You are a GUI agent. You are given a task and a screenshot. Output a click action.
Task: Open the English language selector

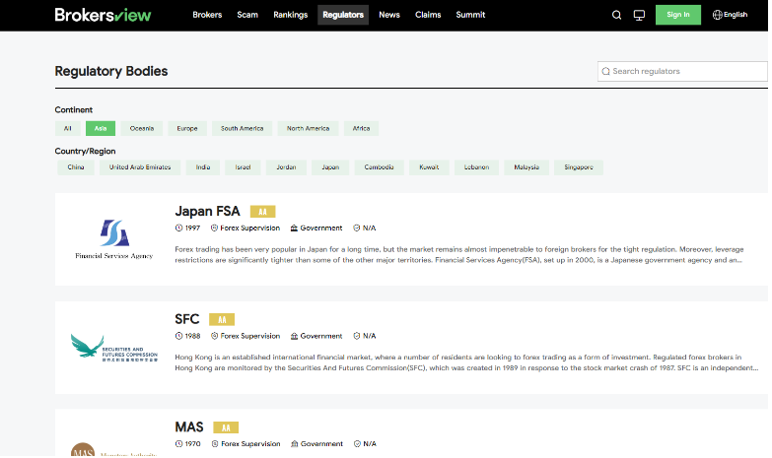pyautogui.click(x=731, y=15)
